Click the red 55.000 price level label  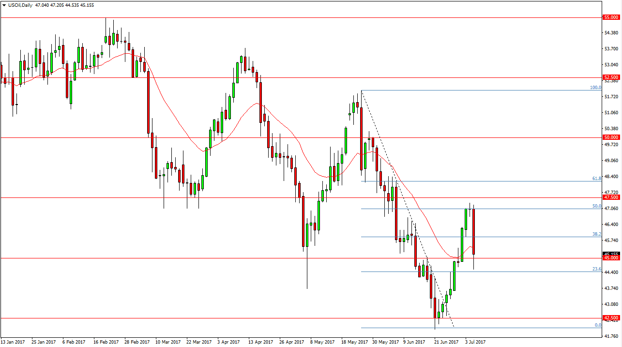point(611,17)
